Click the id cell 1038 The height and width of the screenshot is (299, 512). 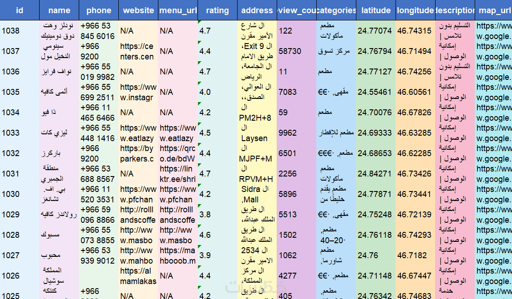click(20, 31)
